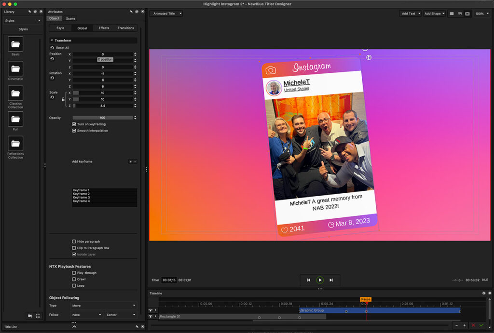Switch to the Object tab
Screen dimensions: 494x333
point(54,18)
